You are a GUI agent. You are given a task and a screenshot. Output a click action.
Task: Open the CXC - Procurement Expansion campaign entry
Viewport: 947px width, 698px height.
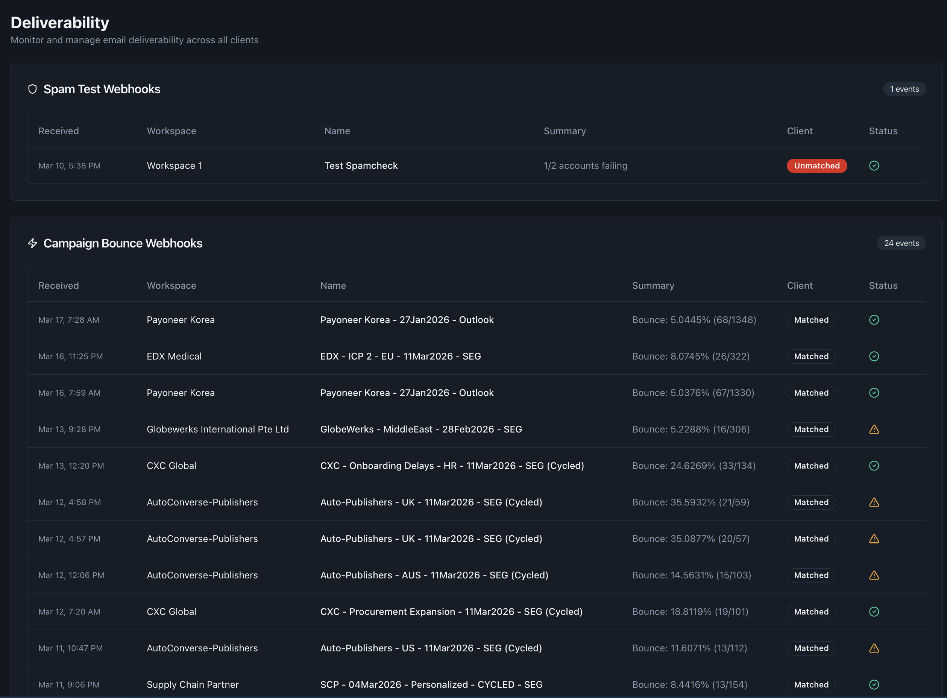(452, 612)
